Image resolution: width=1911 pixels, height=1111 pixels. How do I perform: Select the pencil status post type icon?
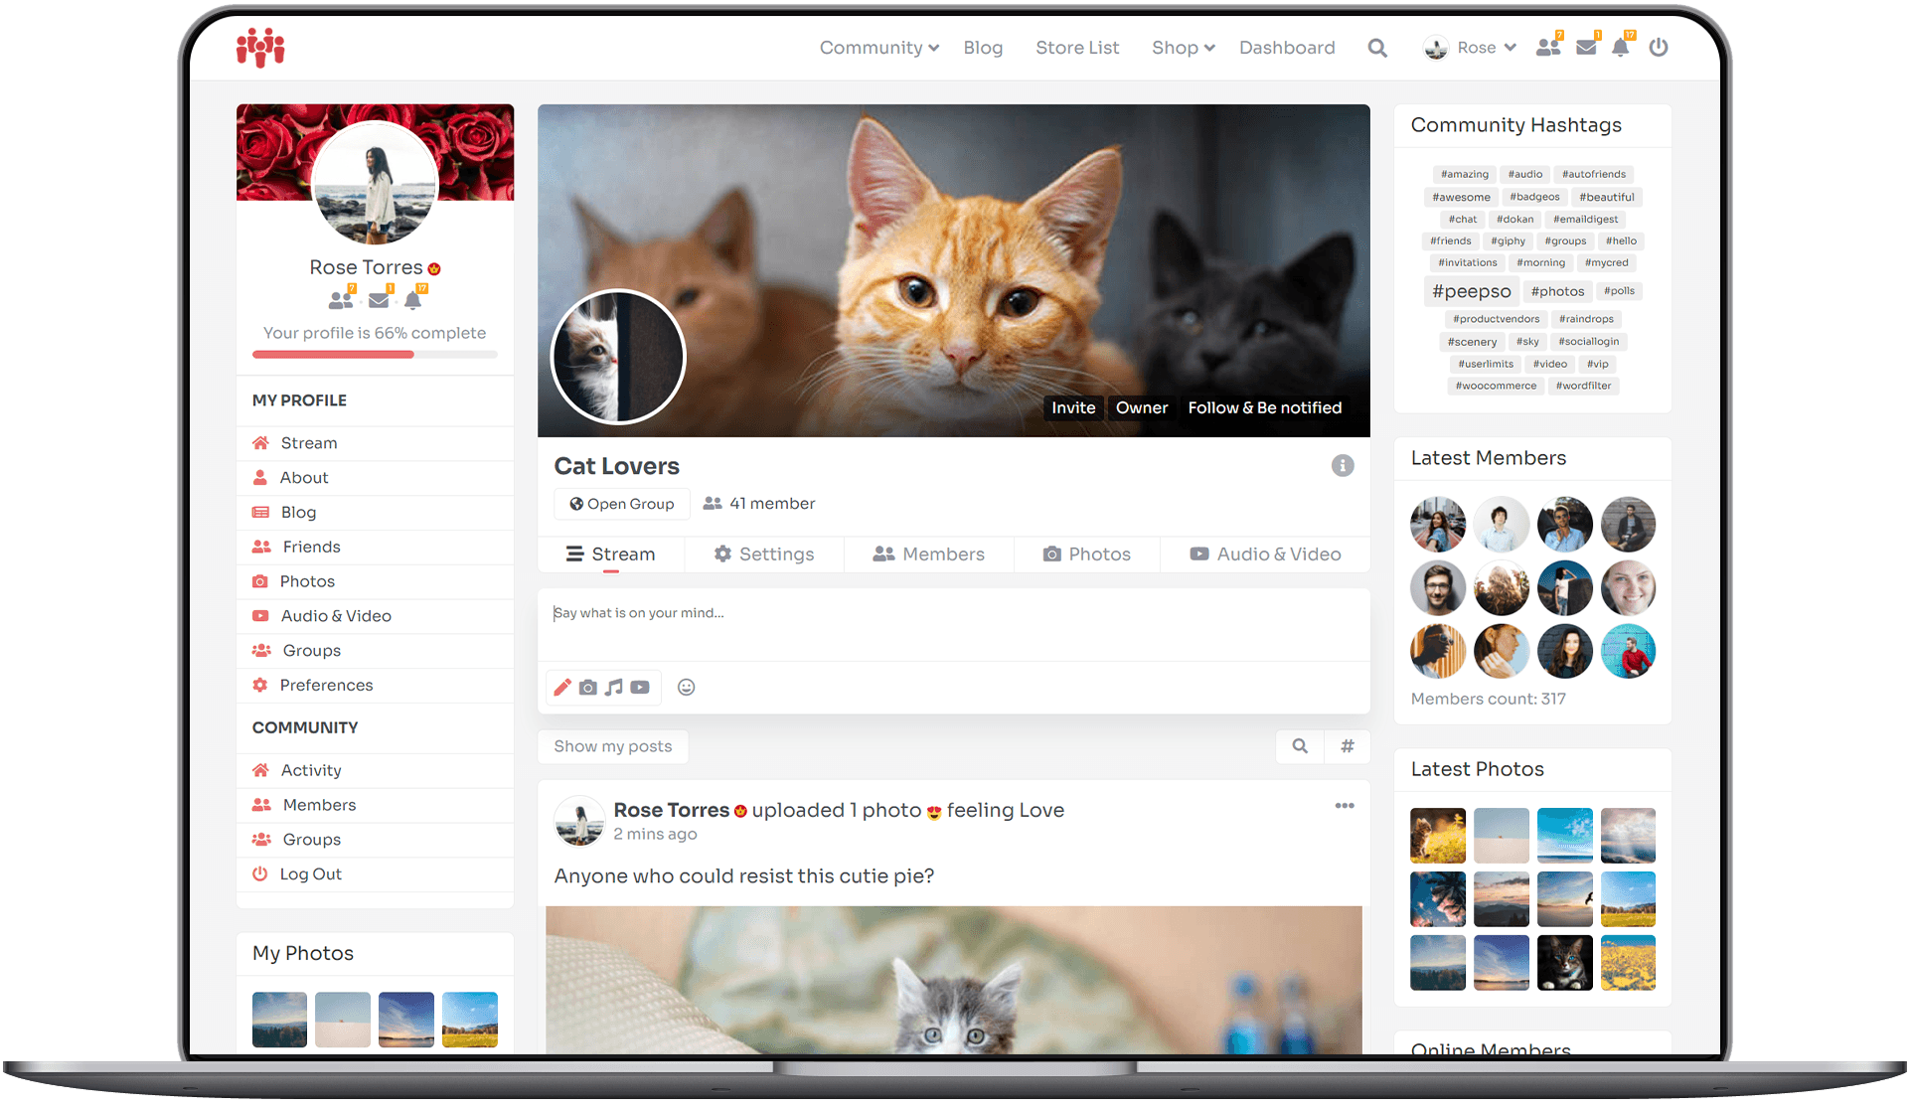(562, 687)
